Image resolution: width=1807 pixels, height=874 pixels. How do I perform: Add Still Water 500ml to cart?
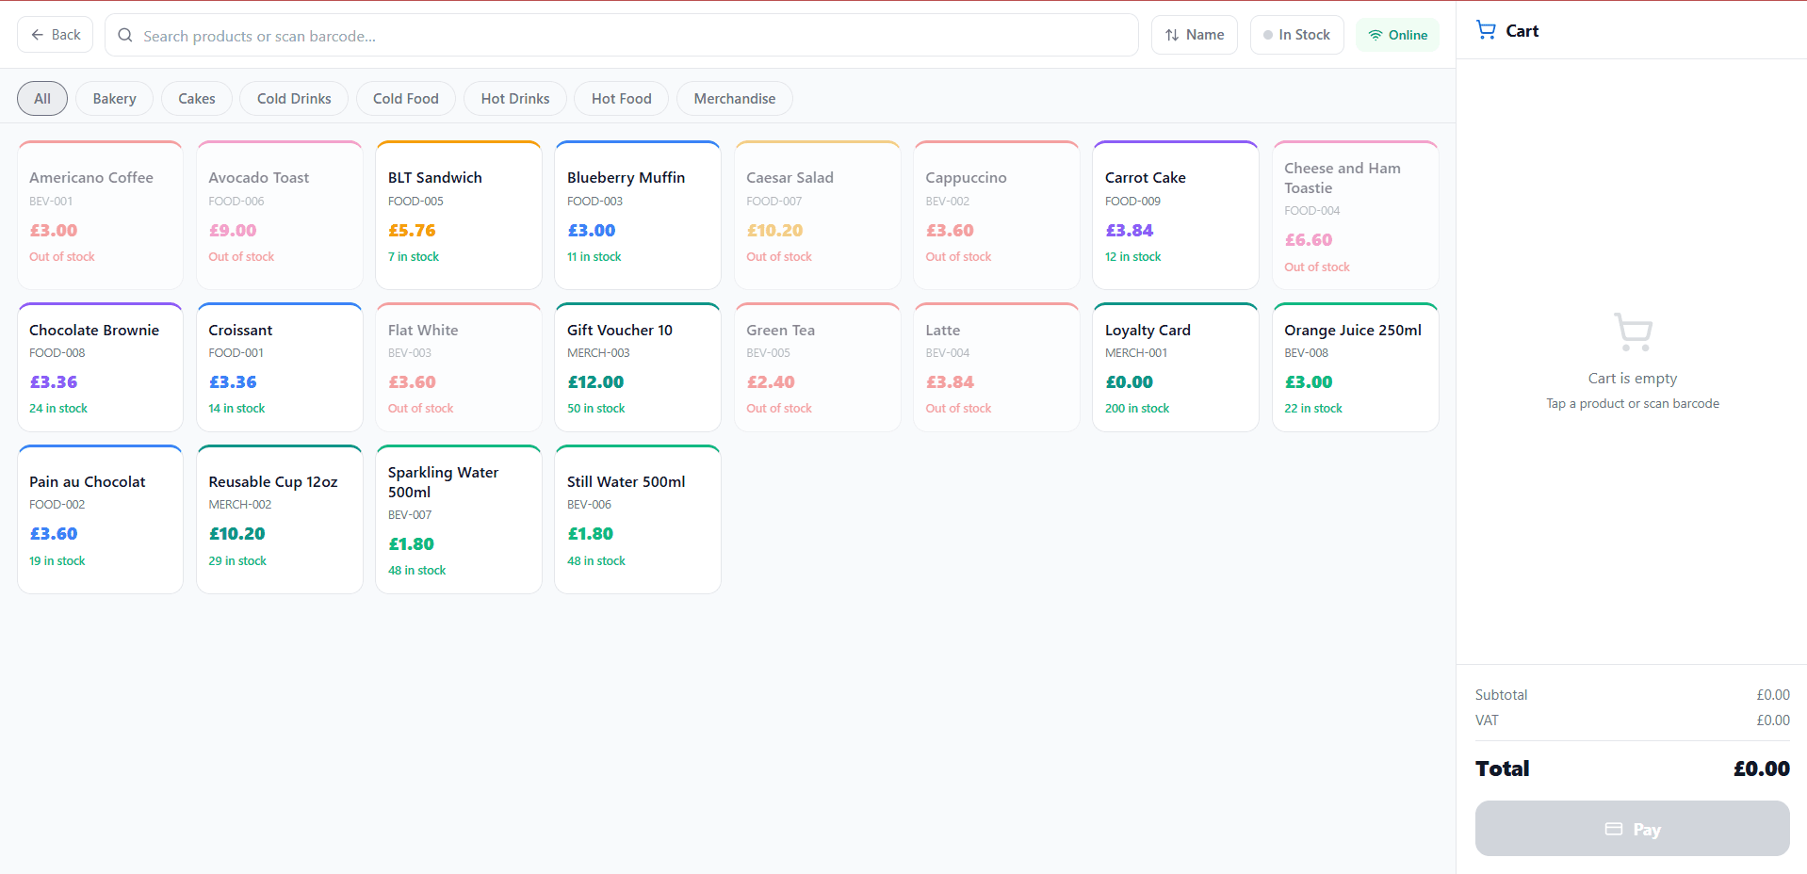click(638, 519)
